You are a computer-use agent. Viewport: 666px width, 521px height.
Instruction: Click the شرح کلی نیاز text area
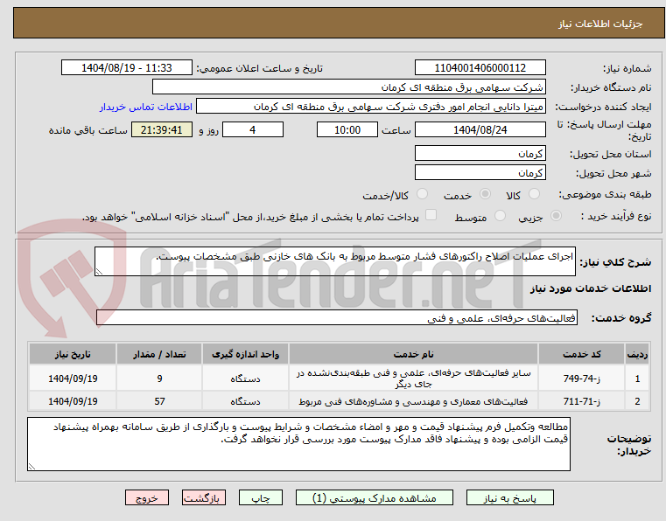point(334,261)
